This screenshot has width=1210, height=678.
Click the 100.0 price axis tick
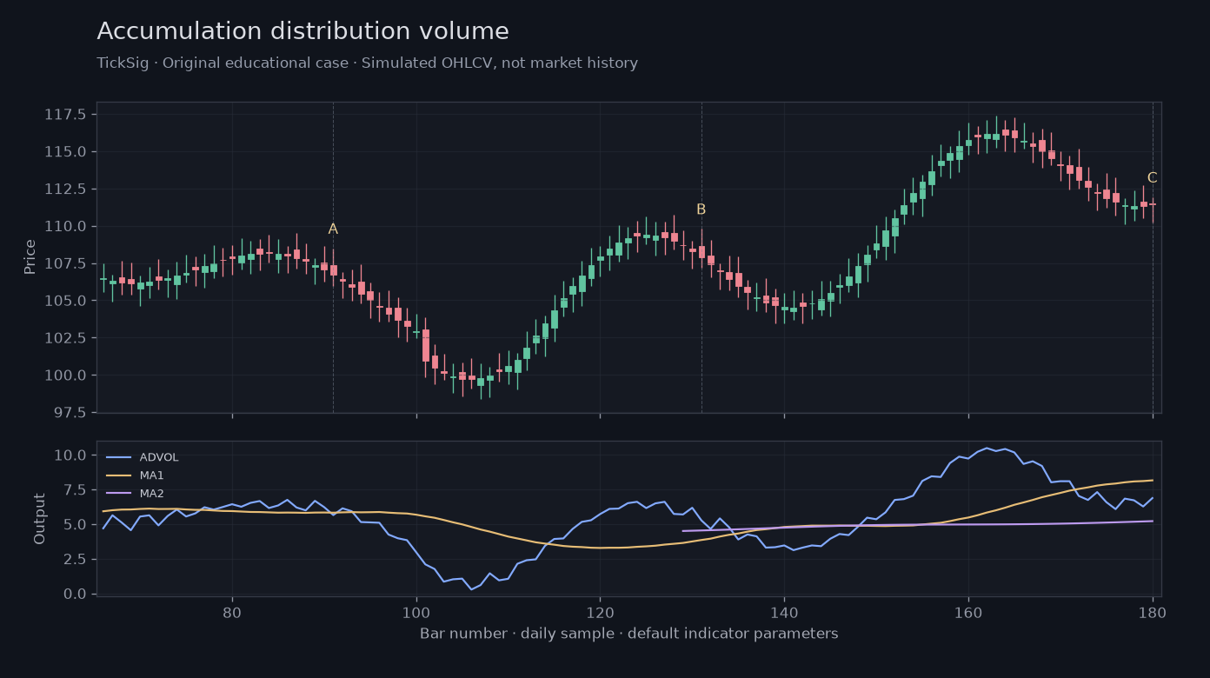click(66, 376)
